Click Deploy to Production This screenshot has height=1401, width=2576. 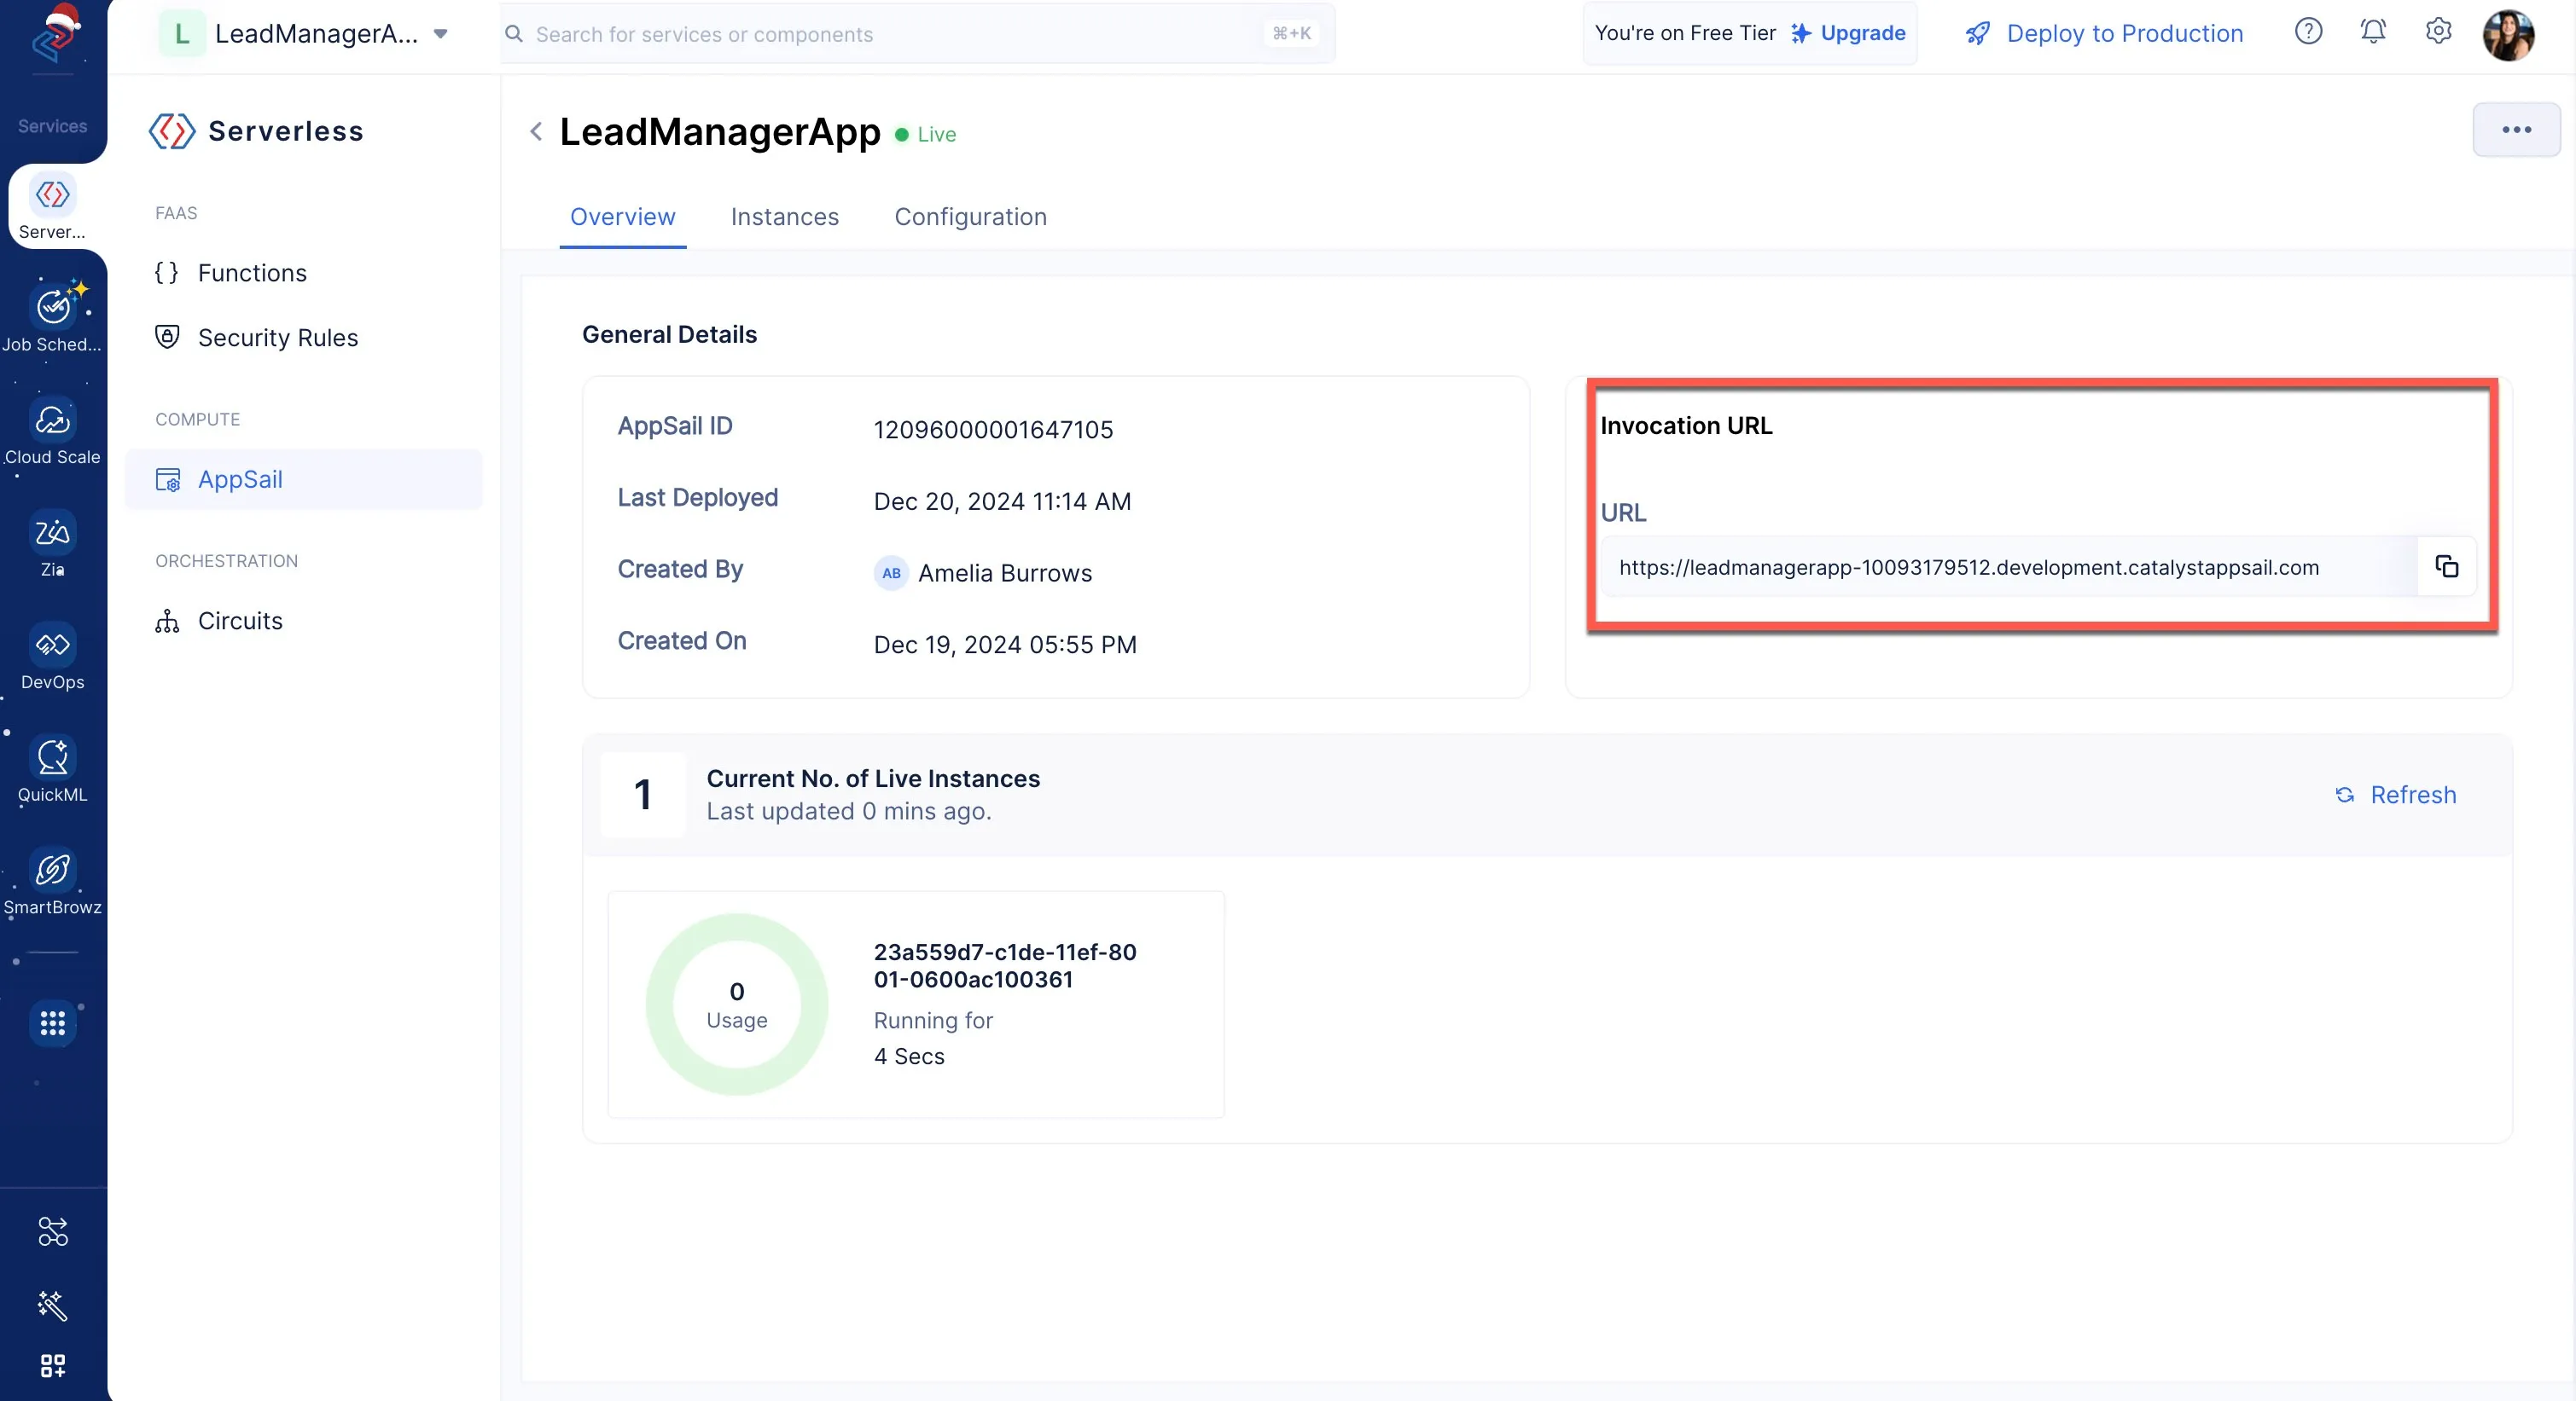tap(2104, 33)
